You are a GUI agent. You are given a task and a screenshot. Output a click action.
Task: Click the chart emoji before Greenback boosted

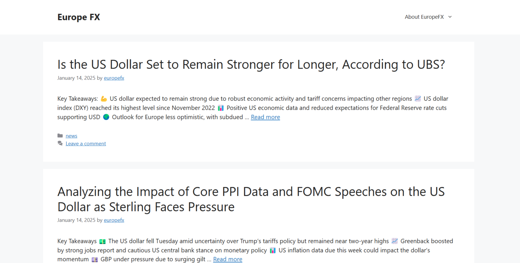(x=395, y=241)
